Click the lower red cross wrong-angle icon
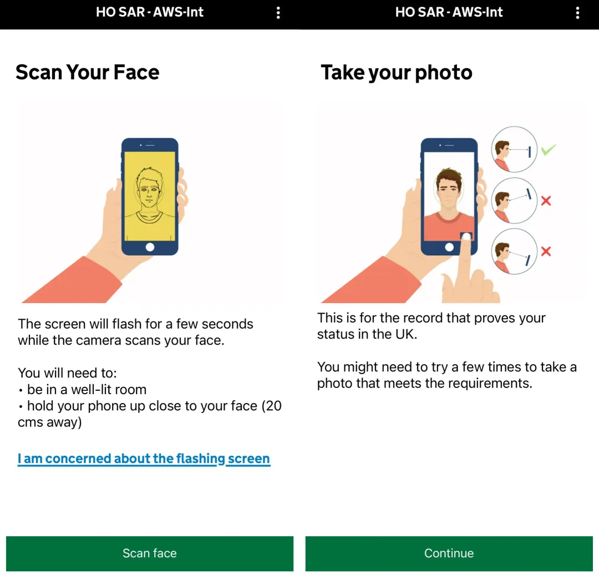599x579 pixels. [x=546, y=251]
